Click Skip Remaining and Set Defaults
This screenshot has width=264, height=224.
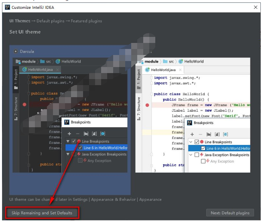(x=42, y=213)
